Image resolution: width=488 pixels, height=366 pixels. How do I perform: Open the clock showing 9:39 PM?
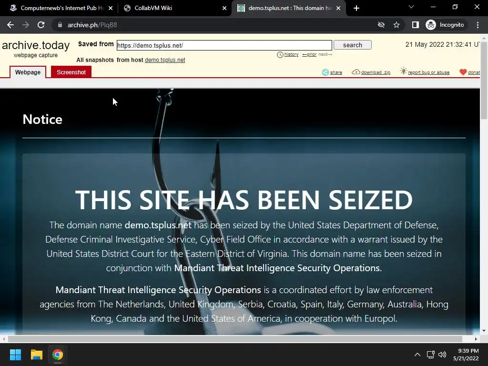(x=466, y=355)
